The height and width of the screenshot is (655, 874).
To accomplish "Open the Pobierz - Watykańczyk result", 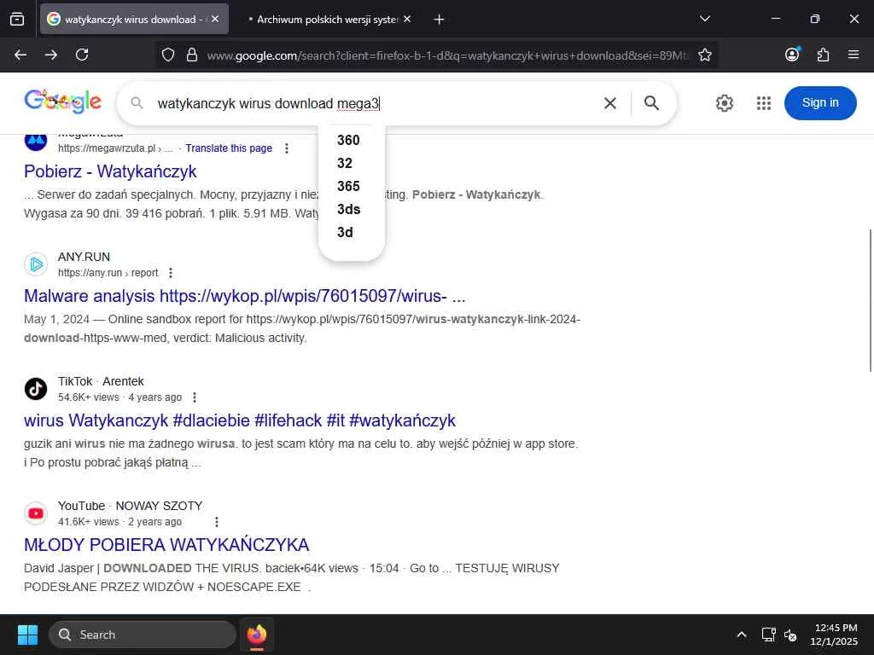I will (x=110, y=171).
